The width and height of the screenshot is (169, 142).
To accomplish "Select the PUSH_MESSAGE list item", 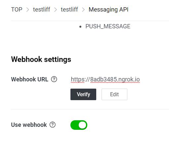I will coord(108,26).
